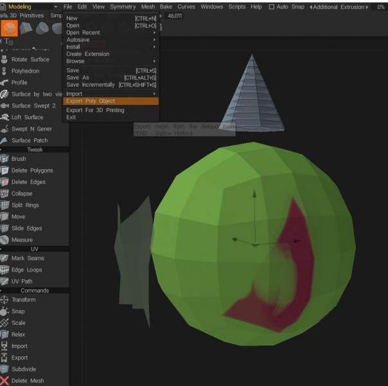Click Surface by two views icon
This screenshot has width=388, height=386.
tap(4, 94)
